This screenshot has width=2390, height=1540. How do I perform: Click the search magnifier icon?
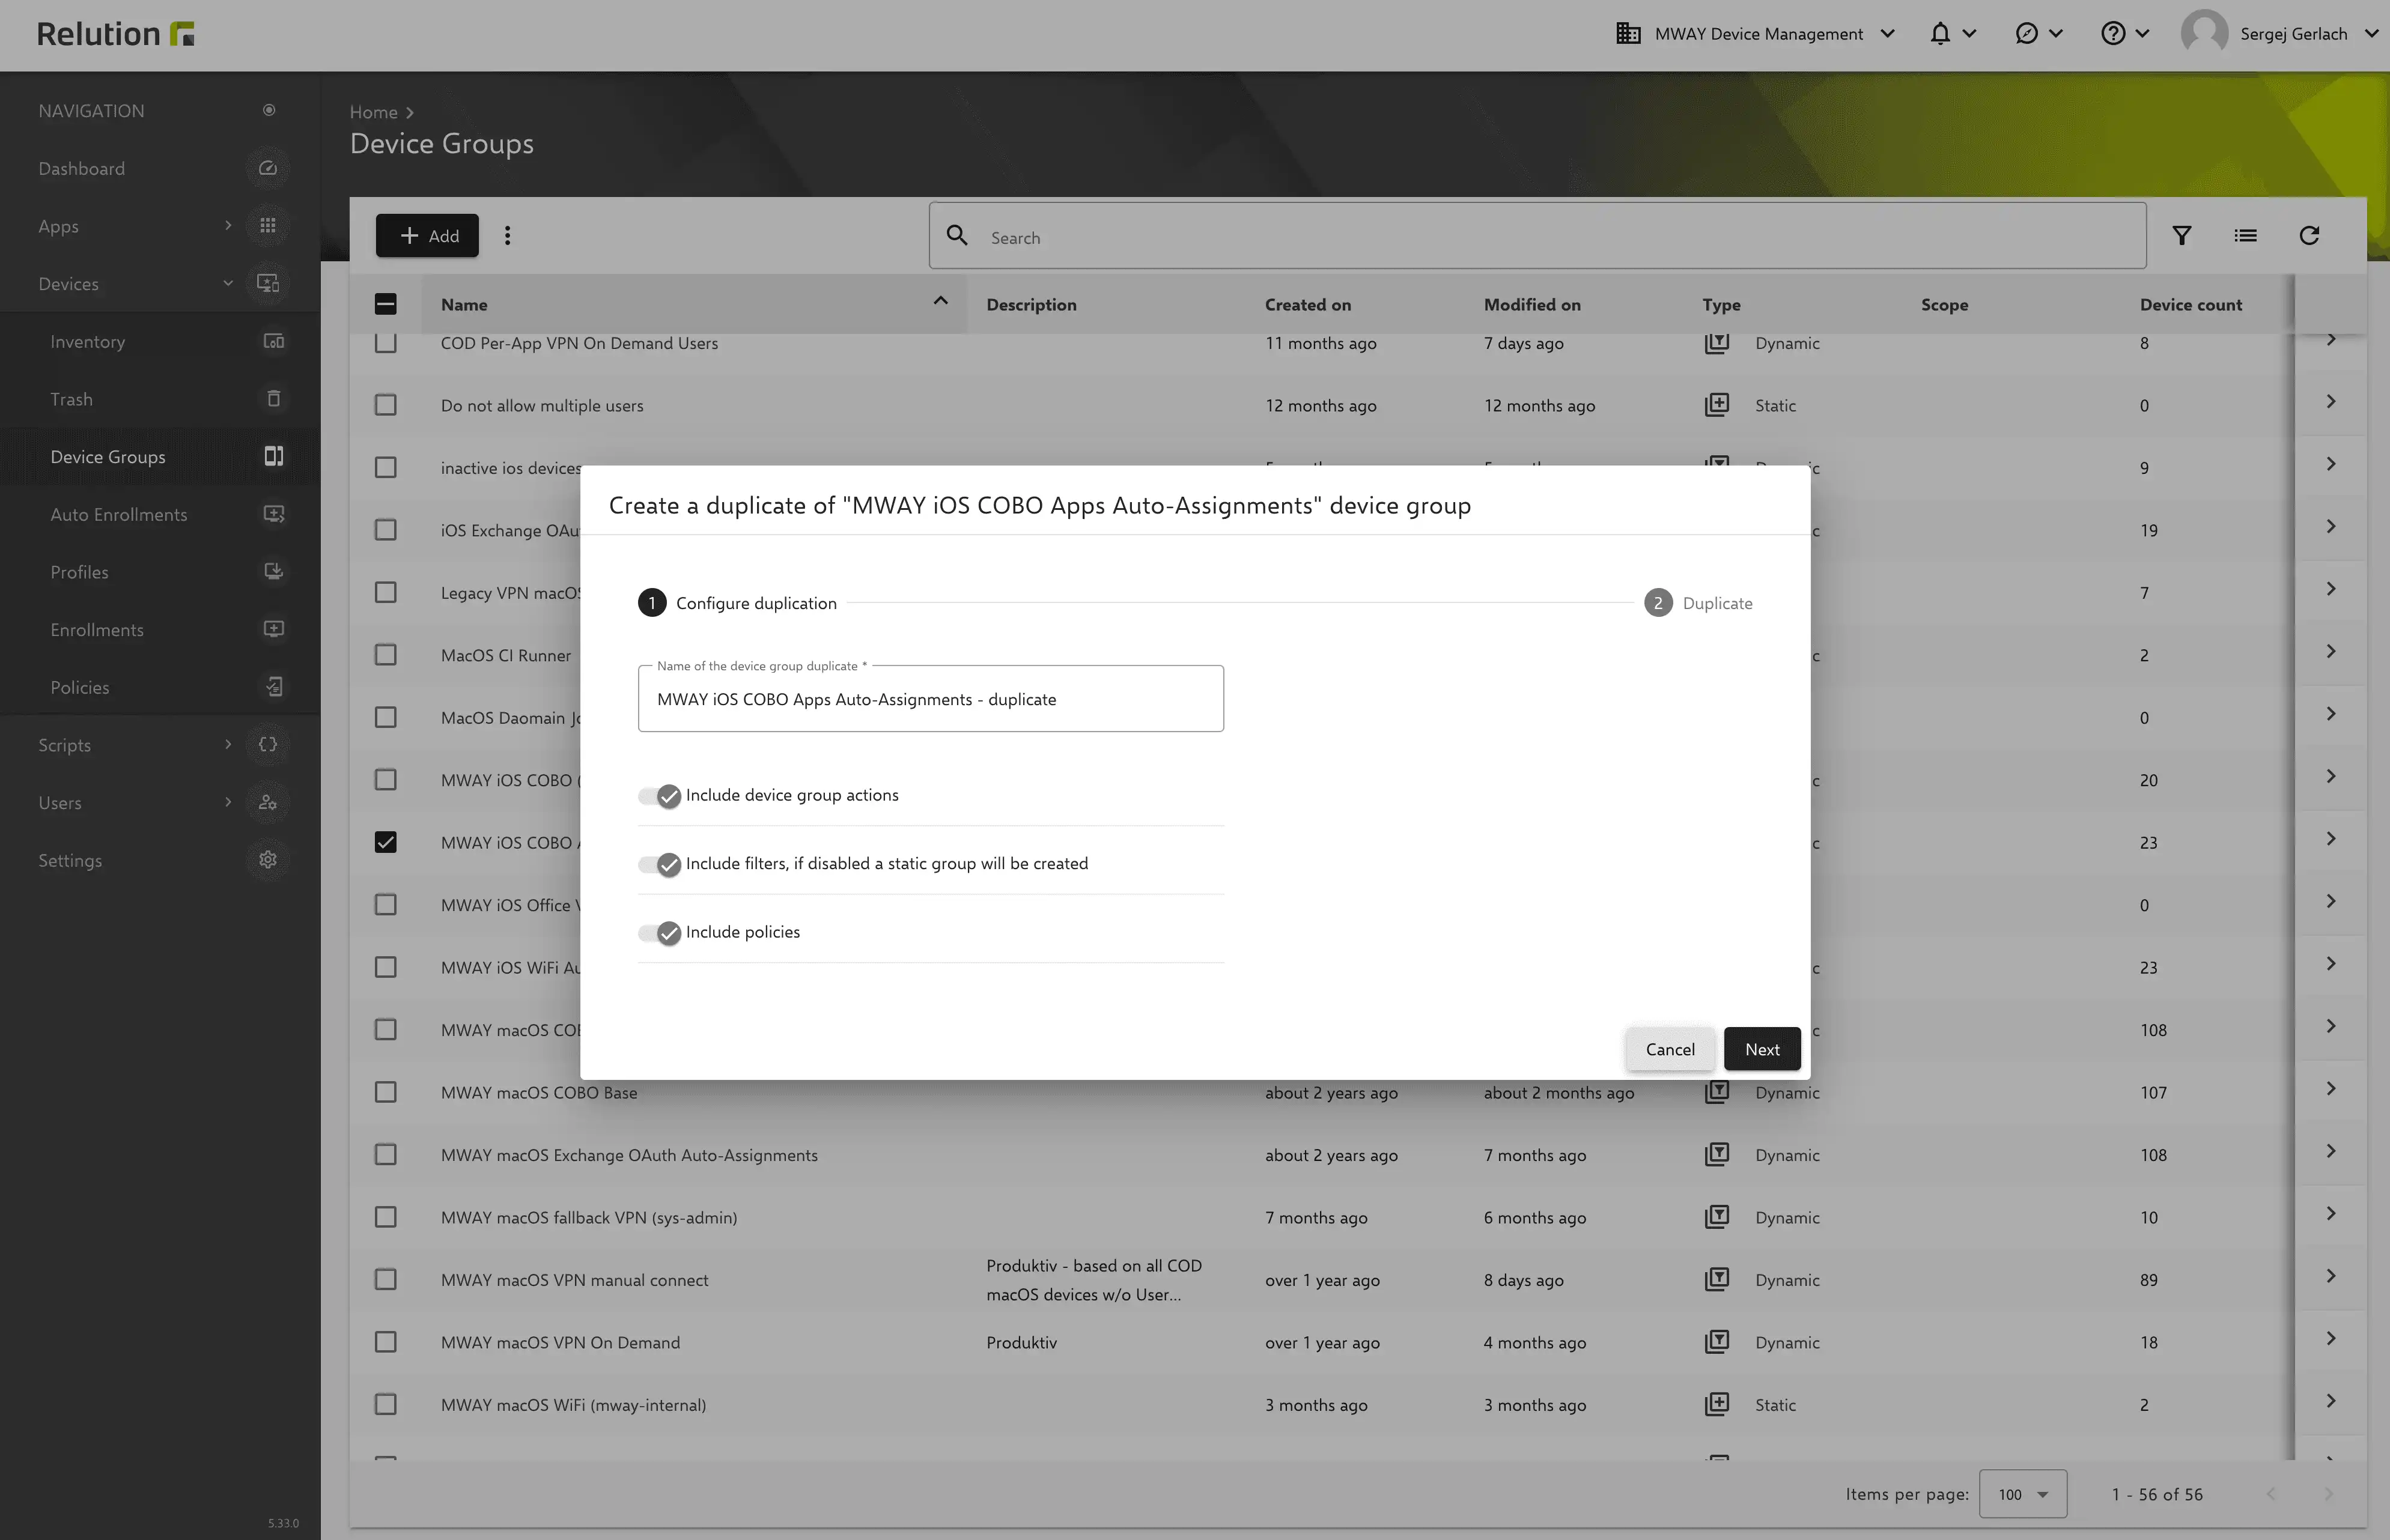(x=957, y=235)
